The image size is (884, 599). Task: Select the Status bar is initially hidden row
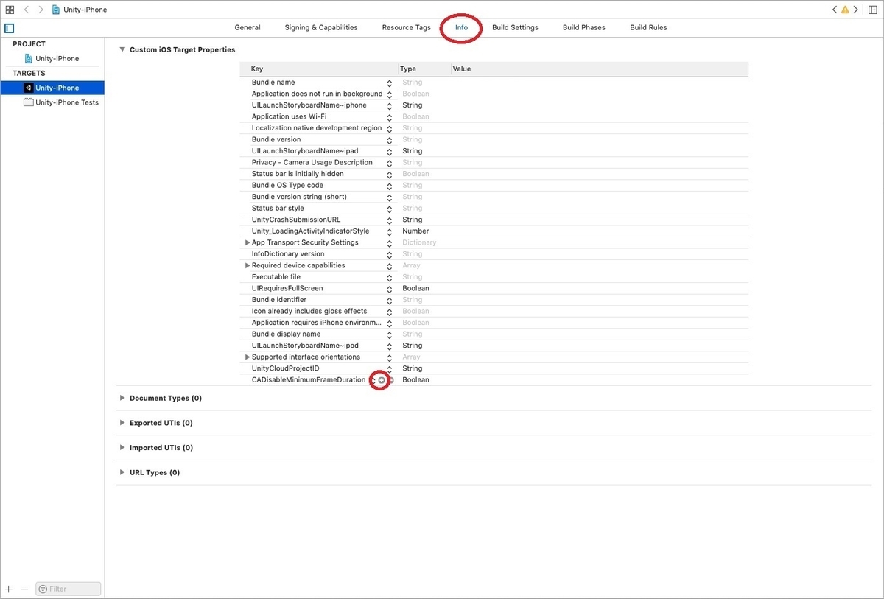494,174
